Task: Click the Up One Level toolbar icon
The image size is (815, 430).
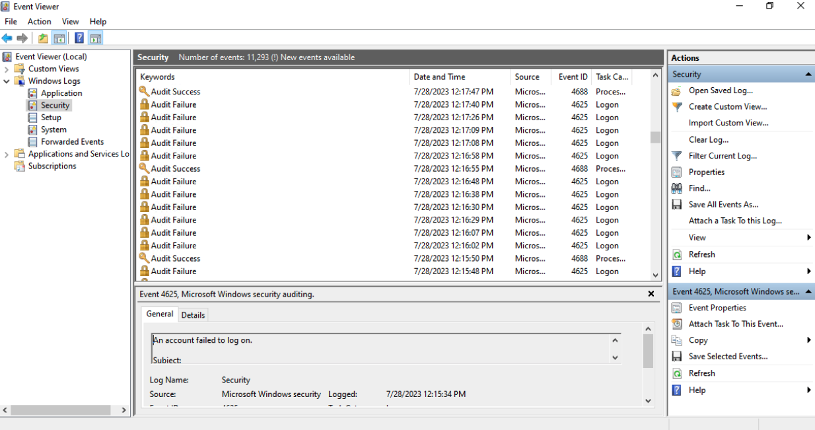Action: [43, 38]
